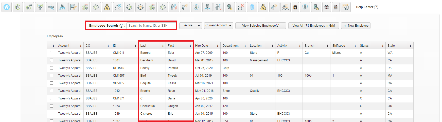Click the remove person red X icon
Viewport: 442px width, 122px height.
tap(241, 7)
